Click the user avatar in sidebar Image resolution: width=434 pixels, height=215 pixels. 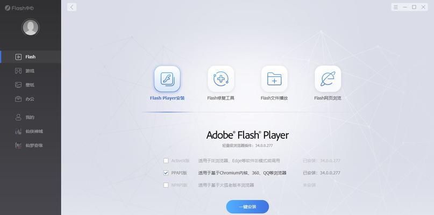tap(31, 27)
